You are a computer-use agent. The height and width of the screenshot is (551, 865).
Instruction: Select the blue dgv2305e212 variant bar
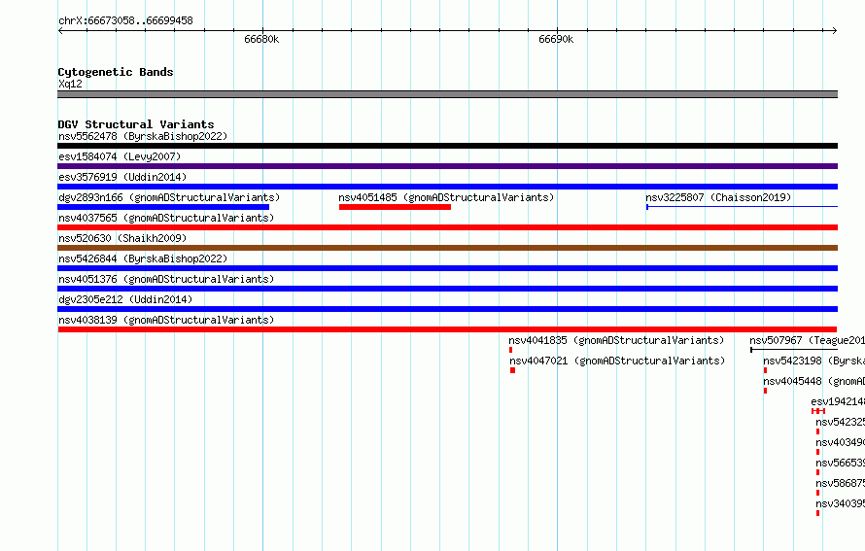(x=447, y=309)
